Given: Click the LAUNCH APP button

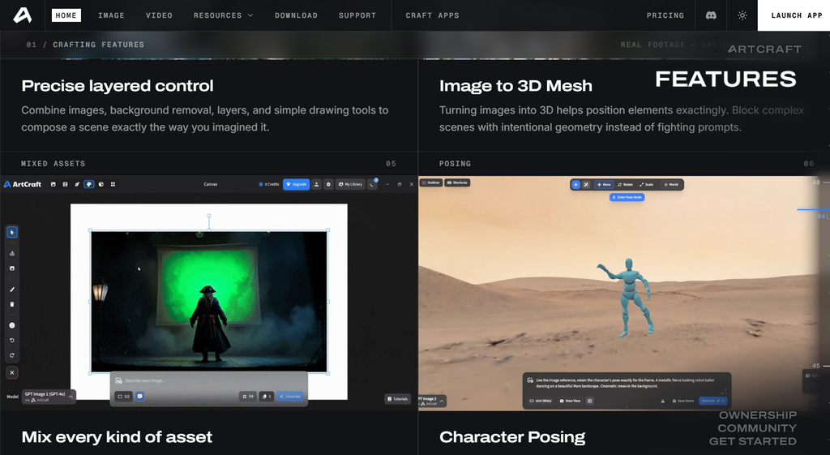Looking at the screenshot, I should tap(794, 15).
